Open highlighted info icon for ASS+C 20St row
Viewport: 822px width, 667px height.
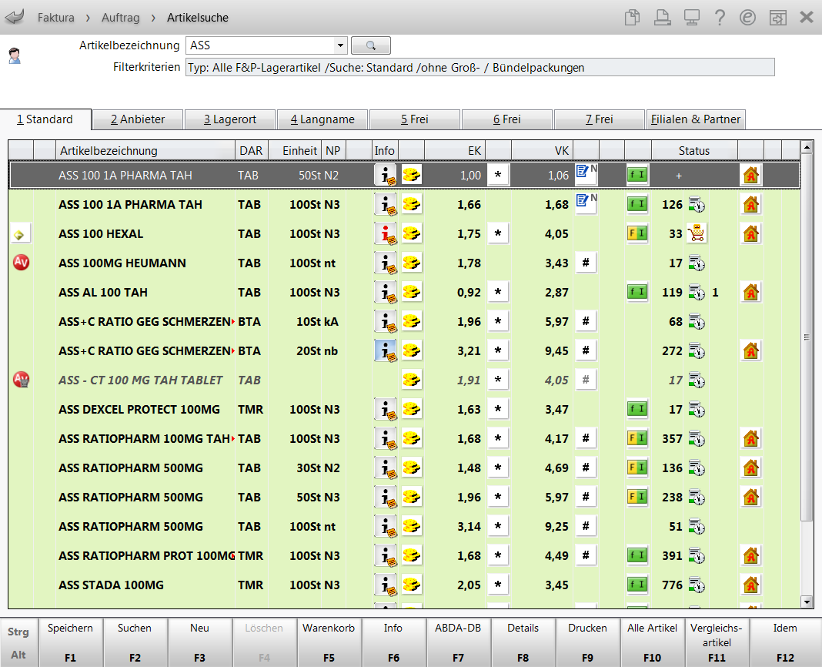tap(386, 350)
